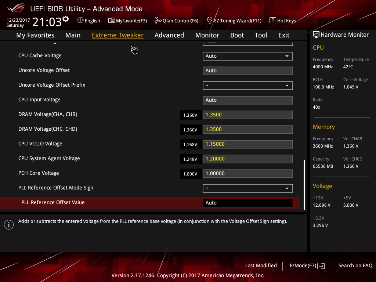This screenshot has width=376, height=282.
Task: Click the PLL Reference Offset Value field
Action: pos(248,203)
